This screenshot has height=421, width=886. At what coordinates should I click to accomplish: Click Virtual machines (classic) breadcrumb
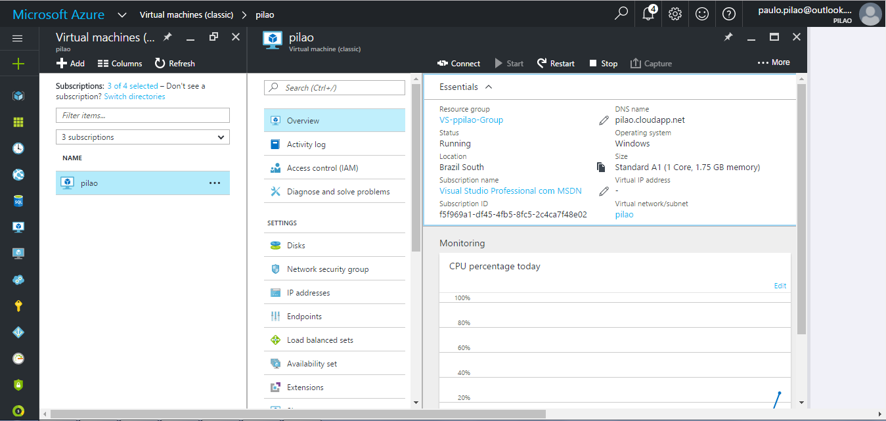[187, 14]
